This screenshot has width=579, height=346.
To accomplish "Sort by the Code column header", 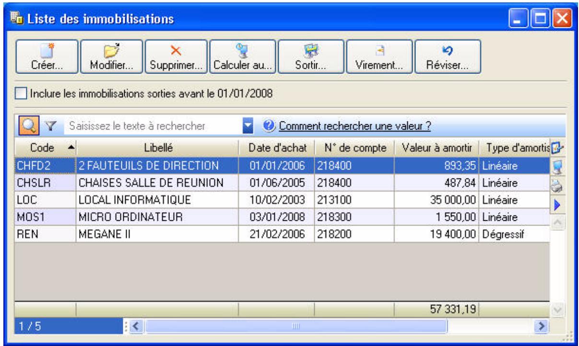I will [x=45, y=147].
